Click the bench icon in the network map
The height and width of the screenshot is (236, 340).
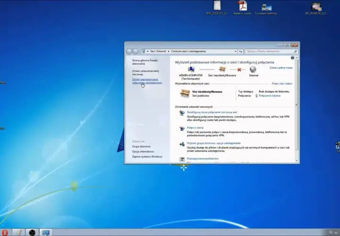[x=222, y=69]
